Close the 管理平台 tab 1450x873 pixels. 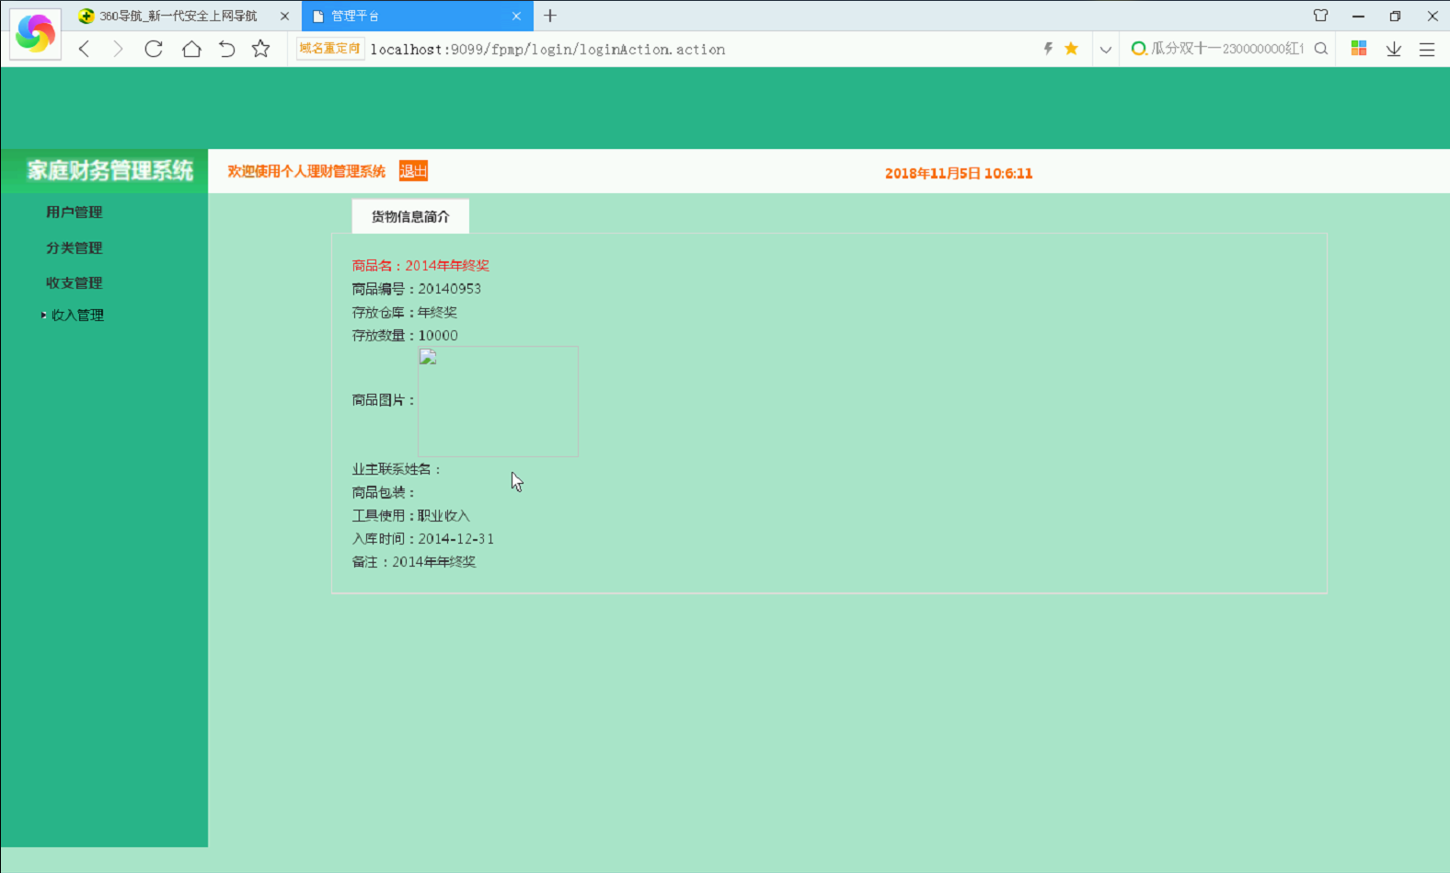[516, 16]
